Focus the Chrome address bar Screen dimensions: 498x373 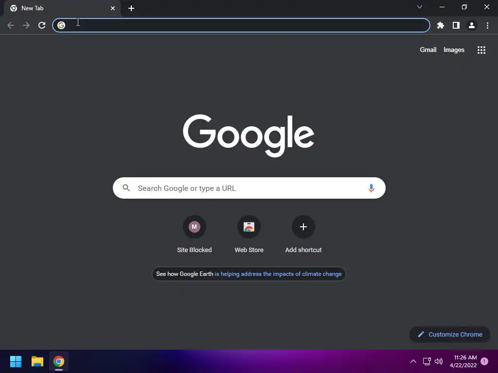[241, 25]
